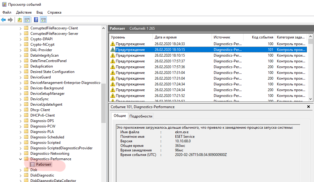Expand the Crypto-NCrypt node
Screen dimensions: 314x182
(20, 45)
